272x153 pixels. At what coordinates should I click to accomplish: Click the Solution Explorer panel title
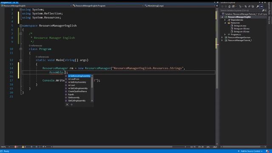pos(228,3)
